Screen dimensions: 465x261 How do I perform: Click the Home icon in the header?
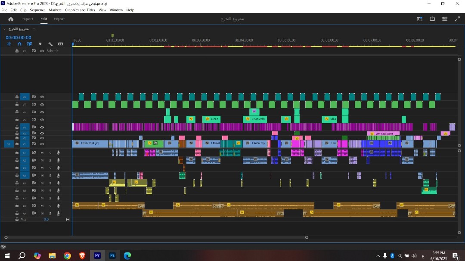click(x=11, y=19)
